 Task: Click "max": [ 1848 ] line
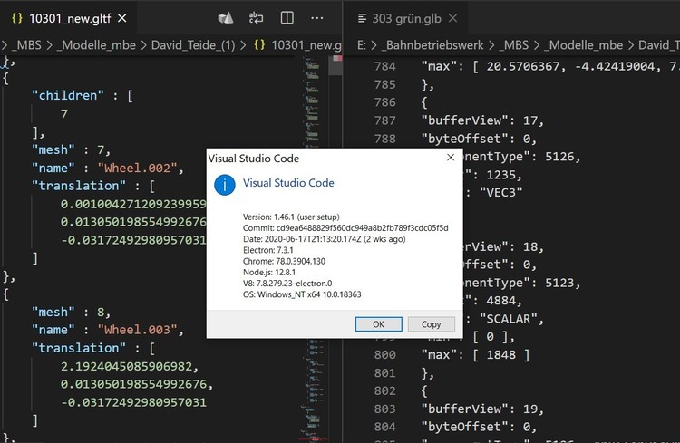click(x=475, y=355)
